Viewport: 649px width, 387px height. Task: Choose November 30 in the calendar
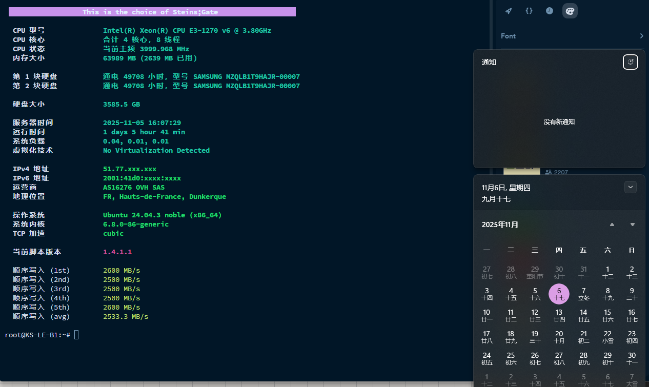pos(632,358)
